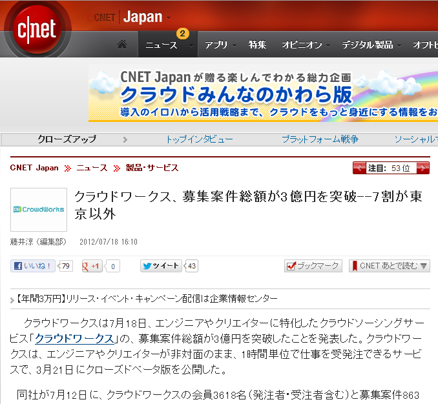
Task: Click the orange notification badge showing 2
Action: click(x=182, y=34)
